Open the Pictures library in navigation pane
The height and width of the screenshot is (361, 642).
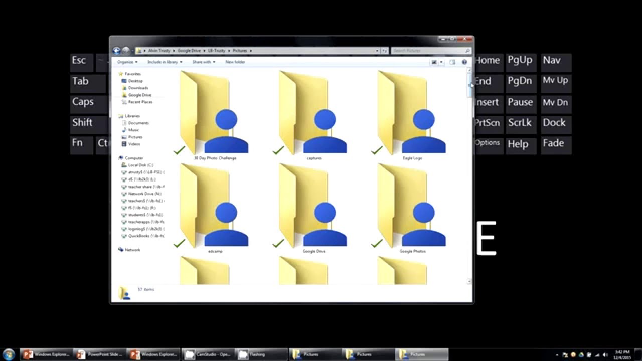pyautogui.click(x=132, y=137)
